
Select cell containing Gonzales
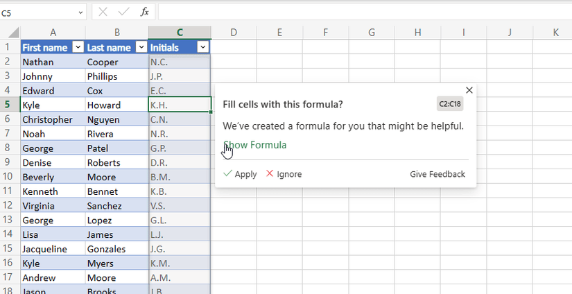coord(117,249)
